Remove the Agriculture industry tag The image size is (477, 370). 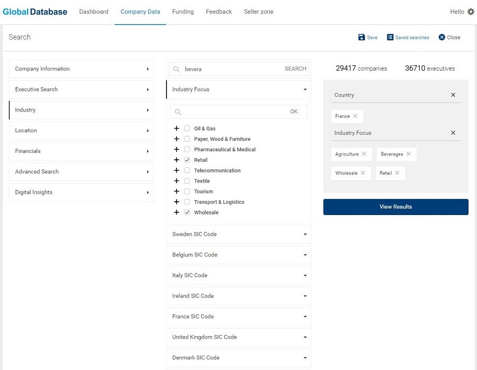click(x=364, y=154)
